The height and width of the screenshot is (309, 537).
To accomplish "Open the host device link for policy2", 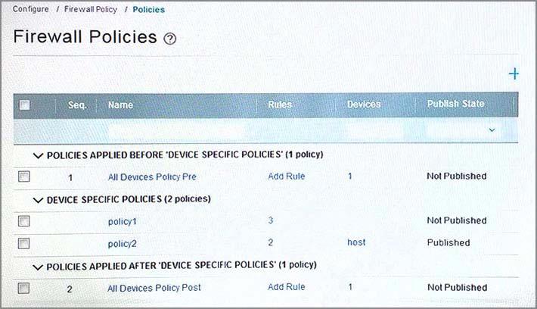I will tap(356, 242).
